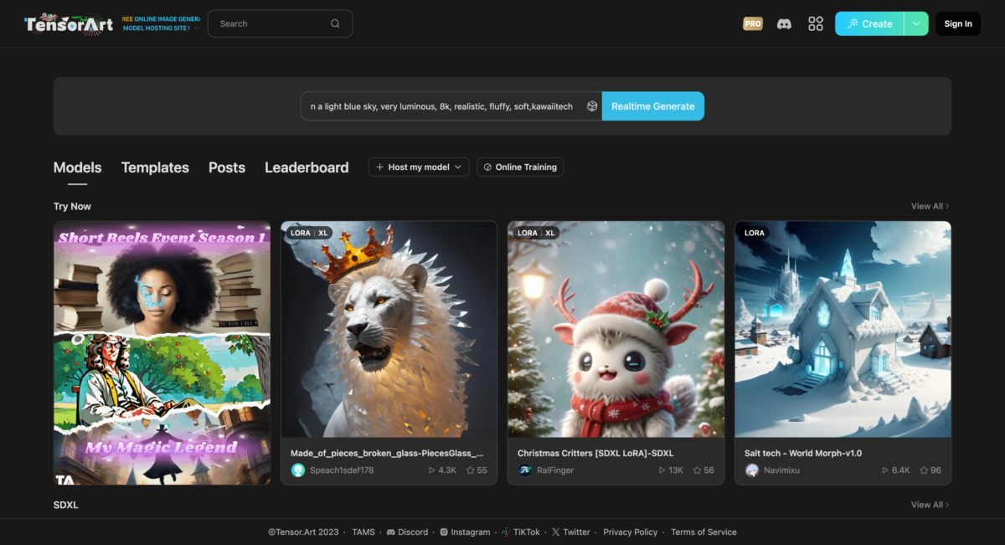Click the search magnifier icon

[x=335, y=23]
